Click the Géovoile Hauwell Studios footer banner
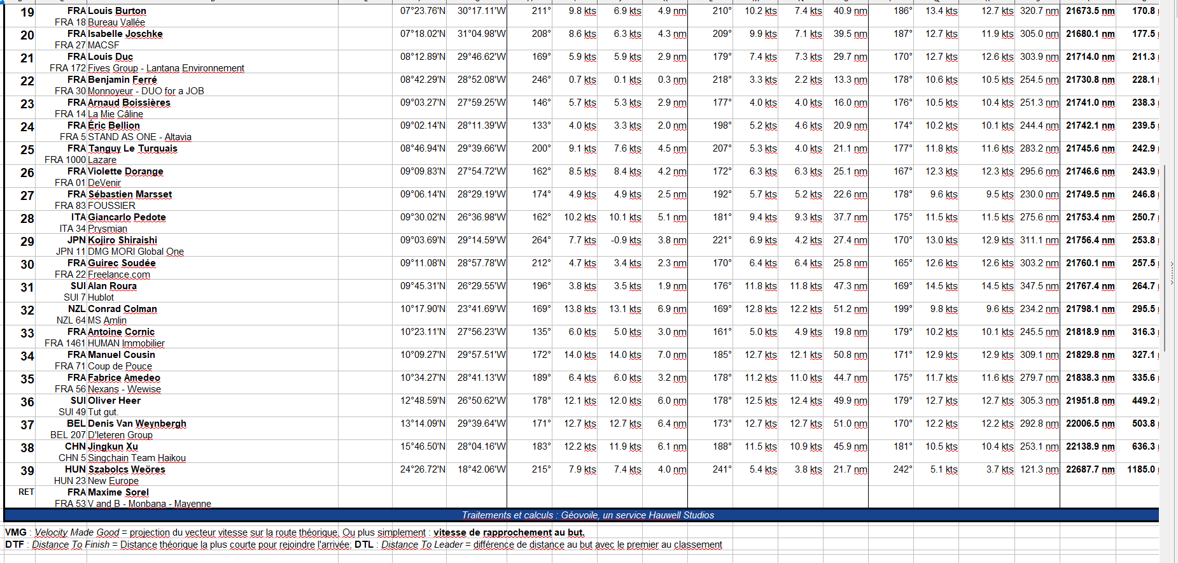Image resolution: width=1178 pixels, height=563 pixels. pyautogui.click(x=587, y=515)
